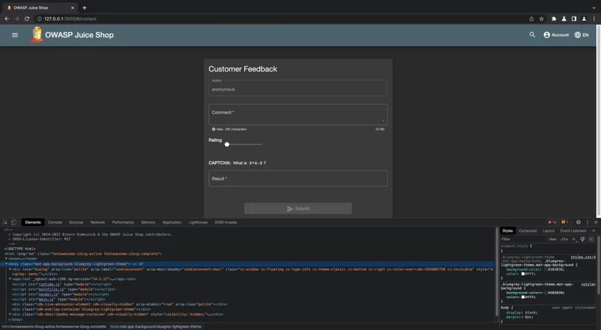
Task: Open the Application tab
Action: click(x=172, y=222)
